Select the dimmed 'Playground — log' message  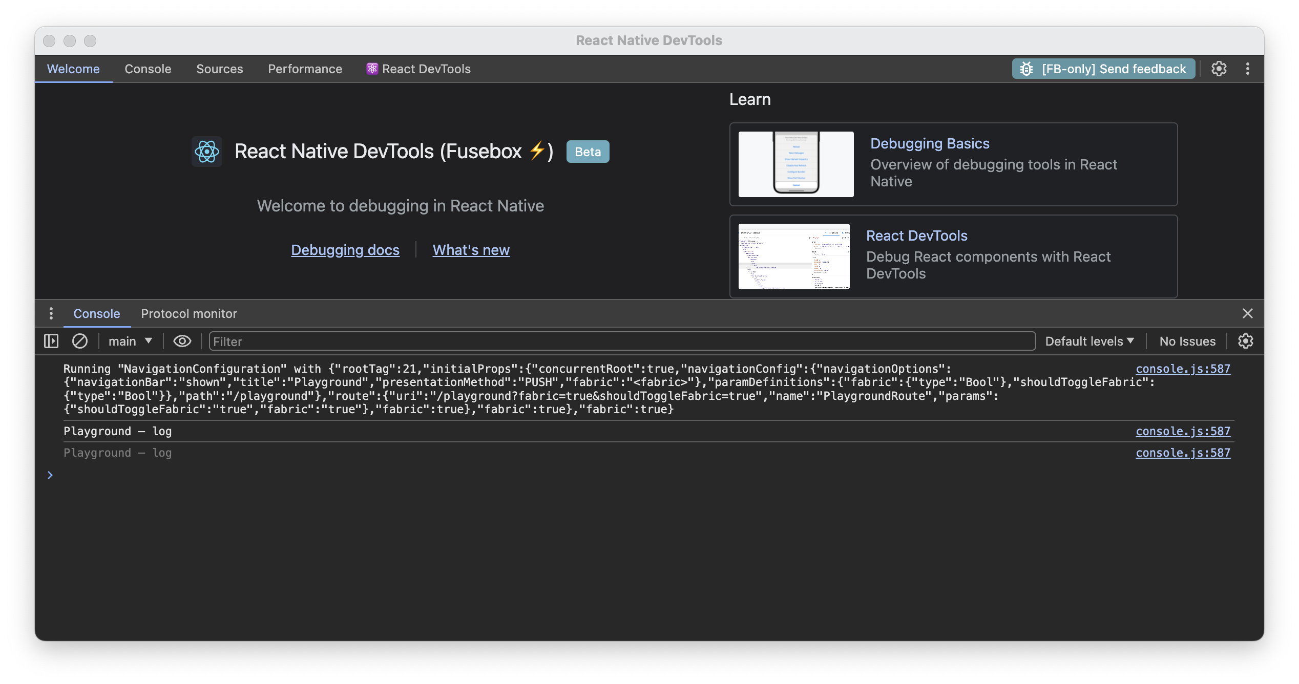coord(117,453)
